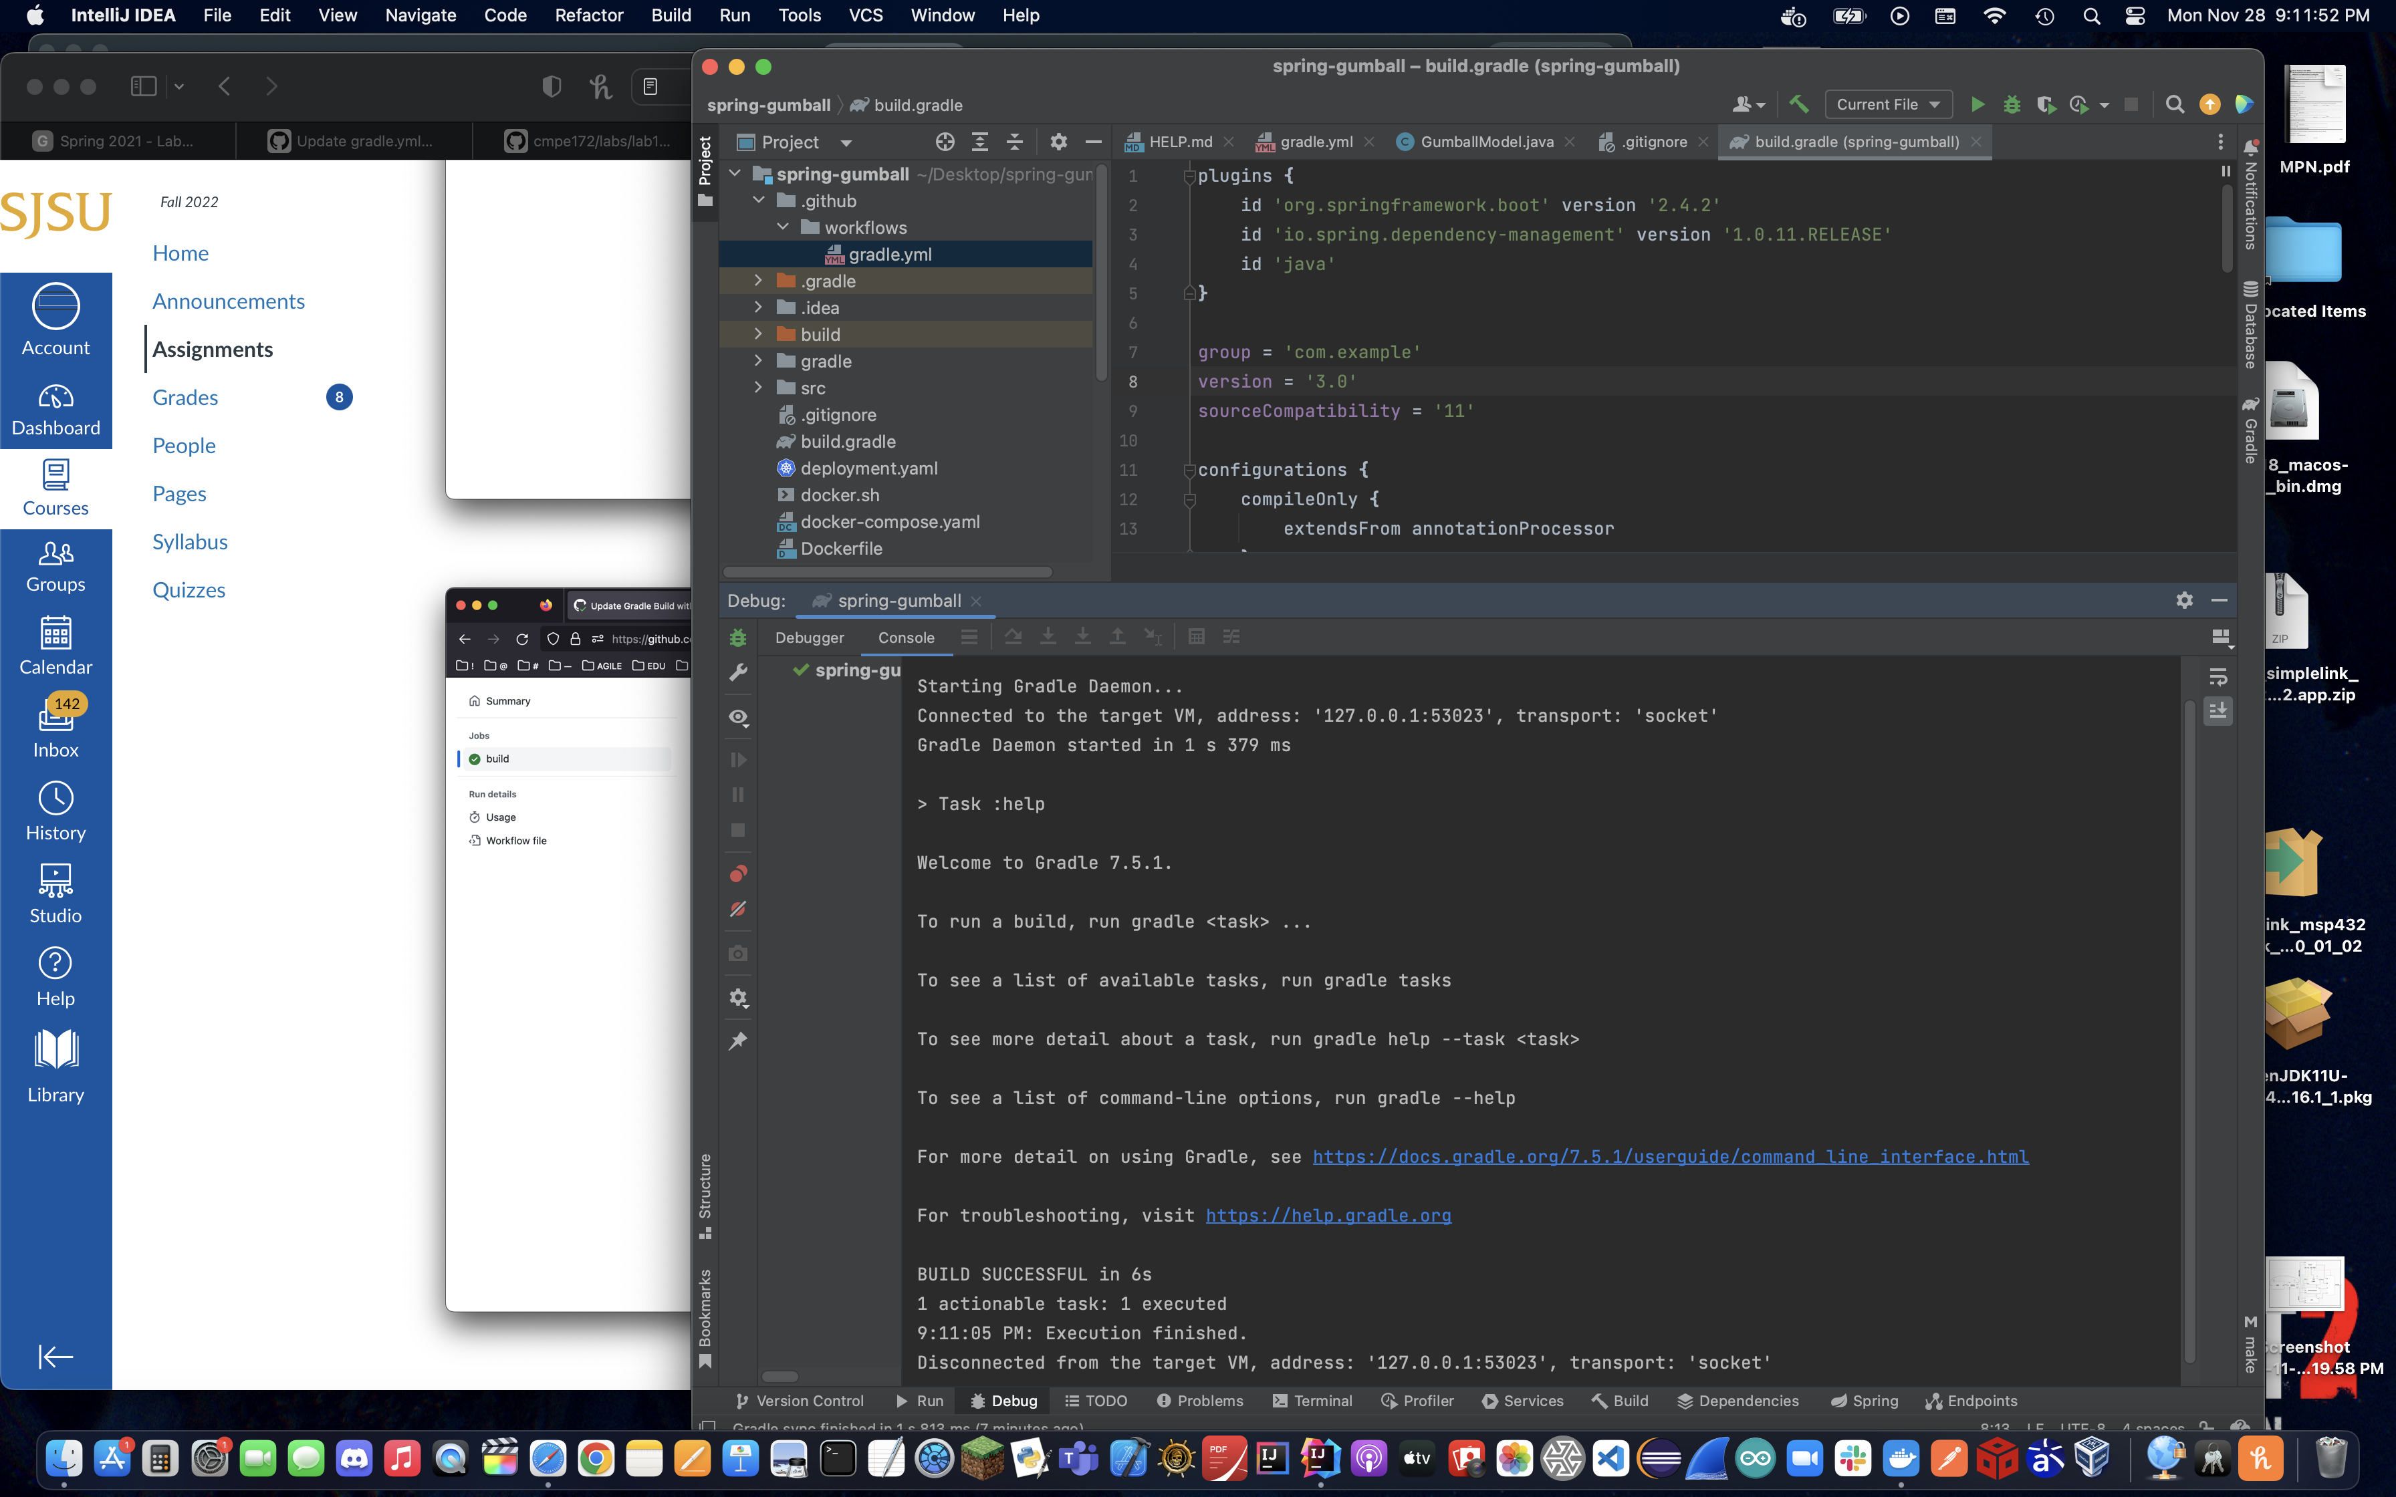This screenshot has height=1497, width=2396.
Task: Collapse the workflows folder in project tree
Action: (x=782, y=227)
